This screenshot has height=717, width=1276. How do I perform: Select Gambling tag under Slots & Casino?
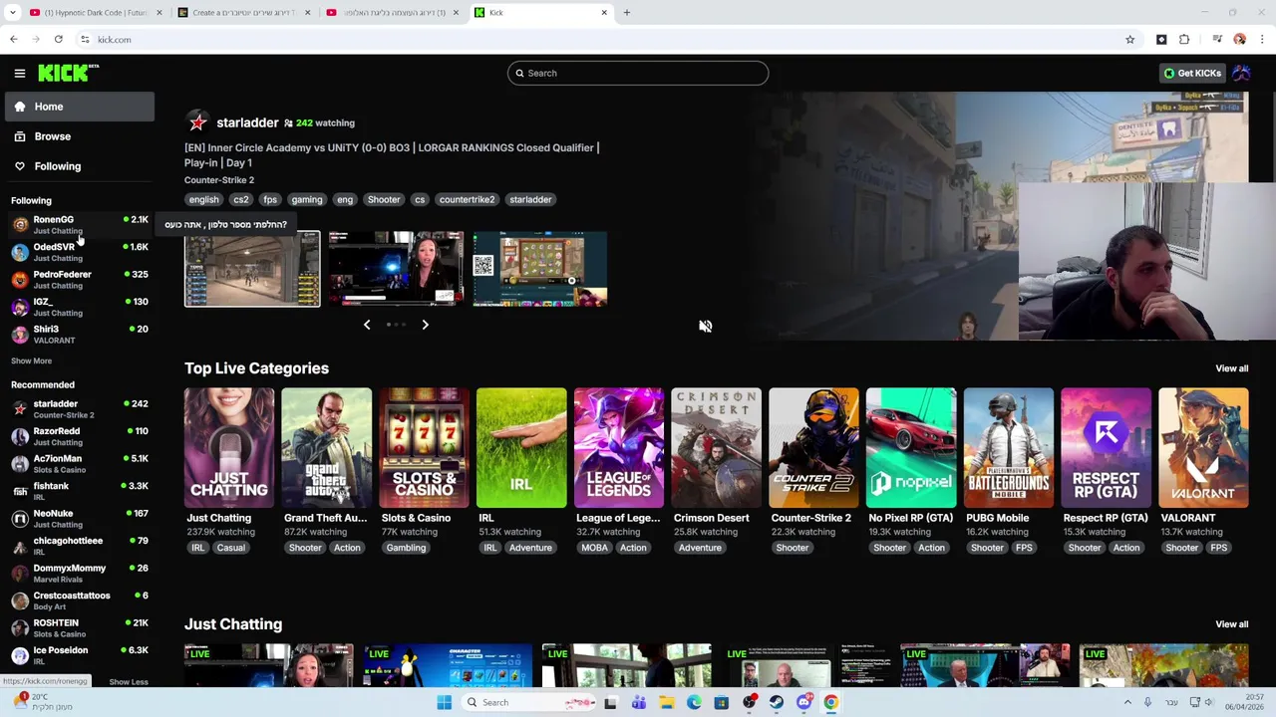[406, 548]
